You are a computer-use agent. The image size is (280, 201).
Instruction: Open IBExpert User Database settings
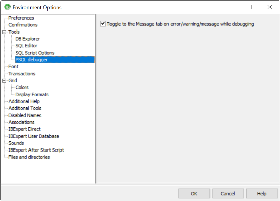[x=34, y=136]
